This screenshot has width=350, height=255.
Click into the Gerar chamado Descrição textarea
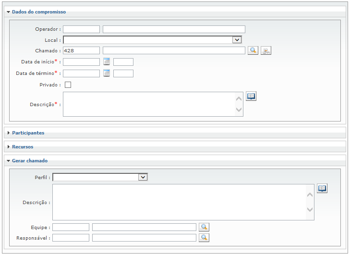point(178,202)
